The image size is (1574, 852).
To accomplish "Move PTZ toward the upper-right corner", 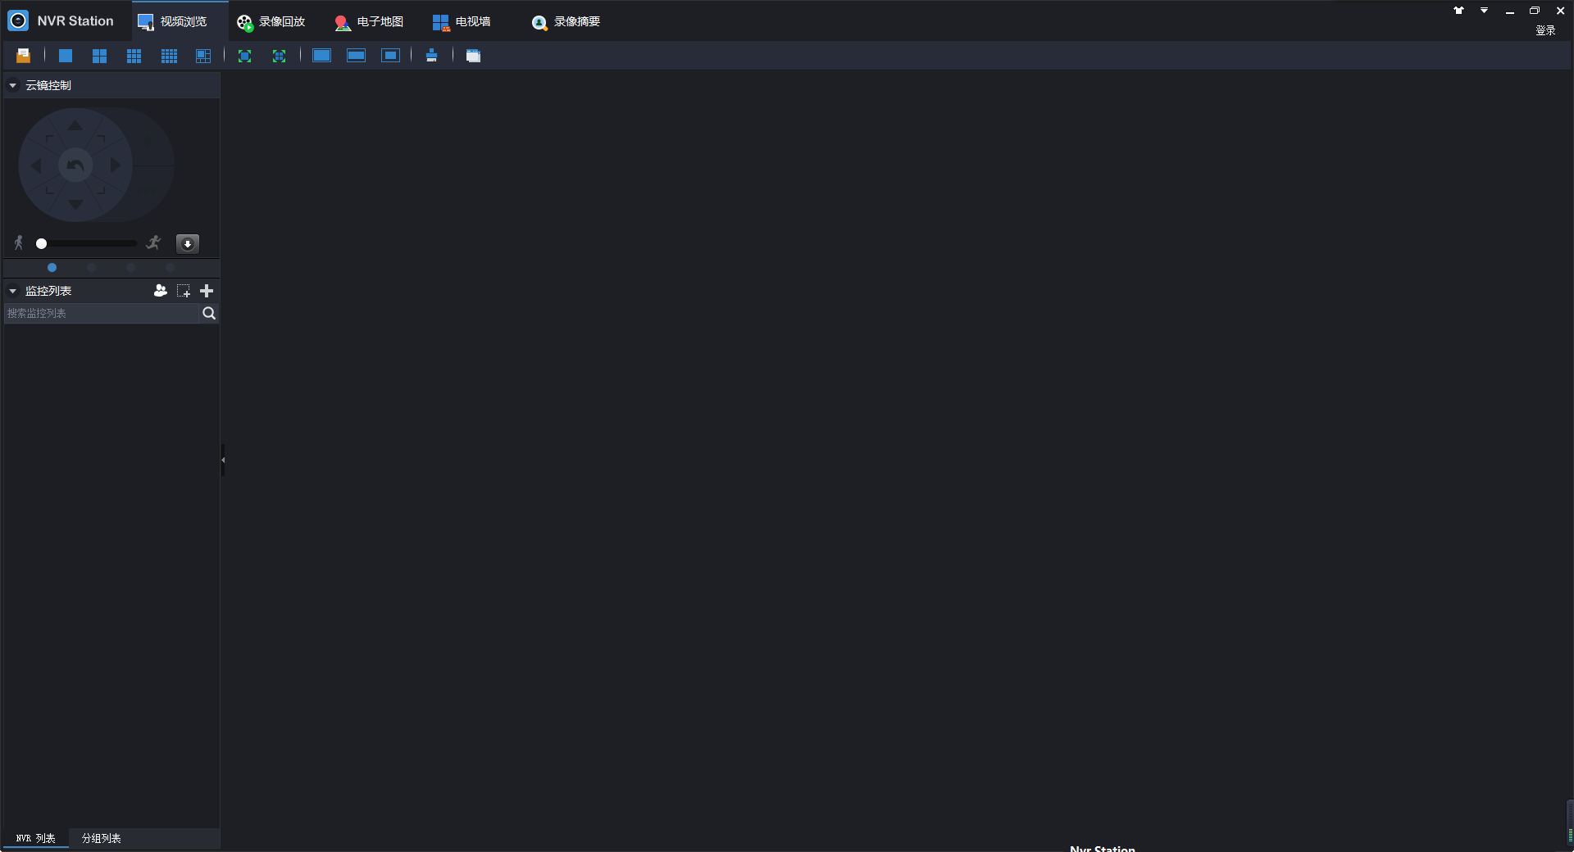I will click(102, 139).
